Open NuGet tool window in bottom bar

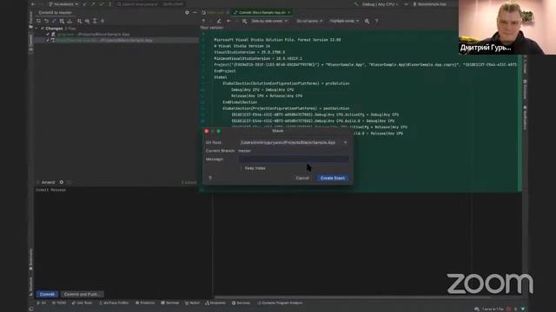coord(193,303)
